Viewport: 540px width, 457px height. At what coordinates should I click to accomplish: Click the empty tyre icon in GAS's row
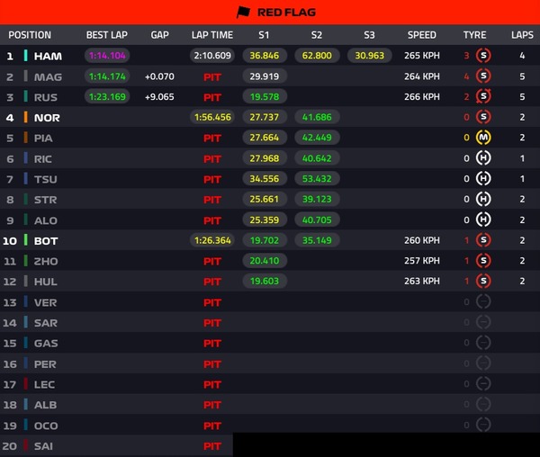pyautogui.click(x=483, y=343)
